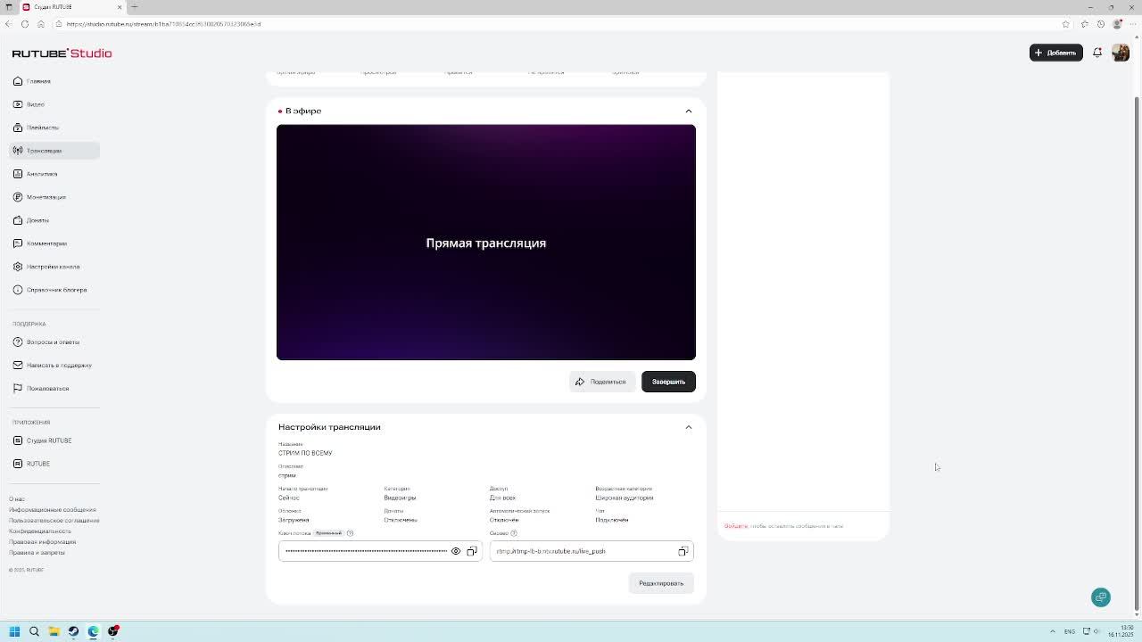Screen dimensions: 1142x642
Task: Click the Донаты wallet icon
Action: point(18,220)
